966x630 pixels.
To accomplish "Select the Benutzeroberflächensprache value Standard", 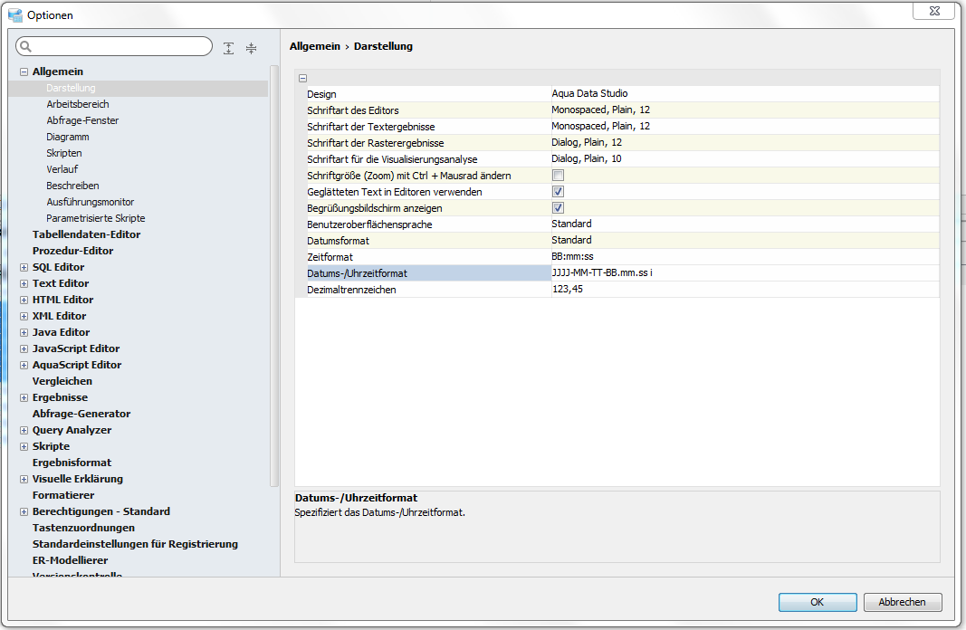I will click(571, 224).
